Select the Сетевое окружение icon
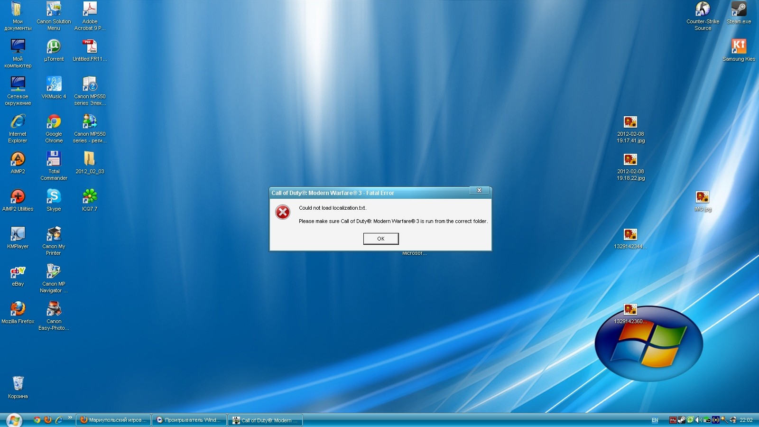This screenshot has height=427, width=759. 18,91
